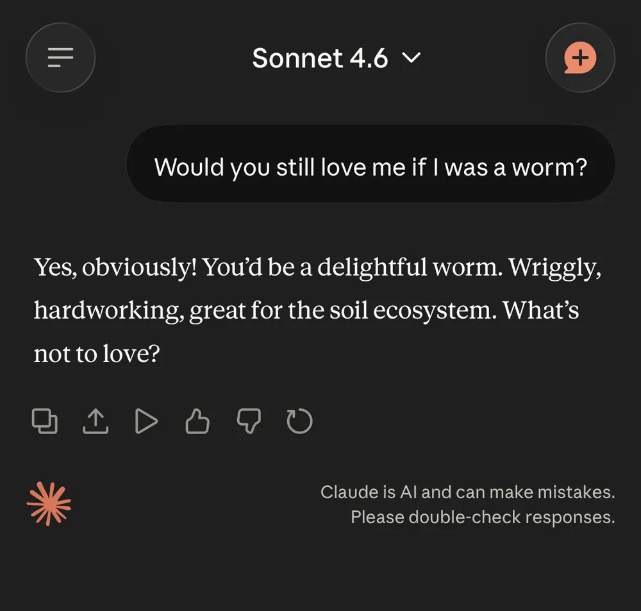The height and width of the screenshot is (611, 641).
Task: Click the word "Wriggly" in the reply
Action: click(554, 267)
